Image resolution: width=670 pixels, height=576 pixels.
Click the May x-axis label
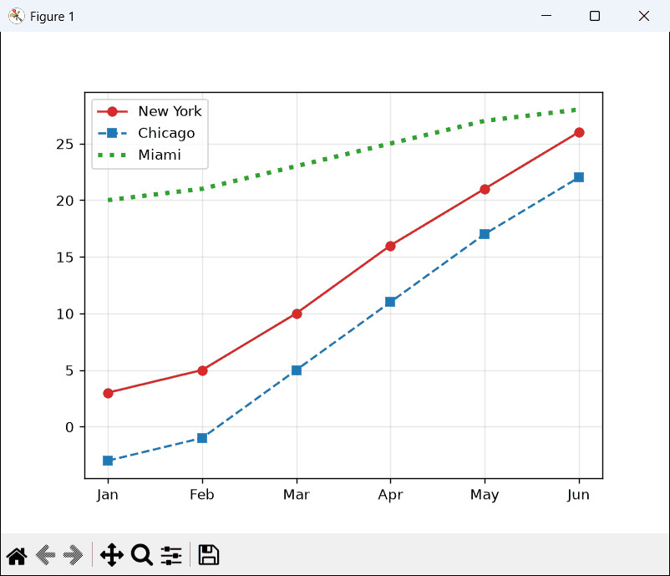coord(485,495)
